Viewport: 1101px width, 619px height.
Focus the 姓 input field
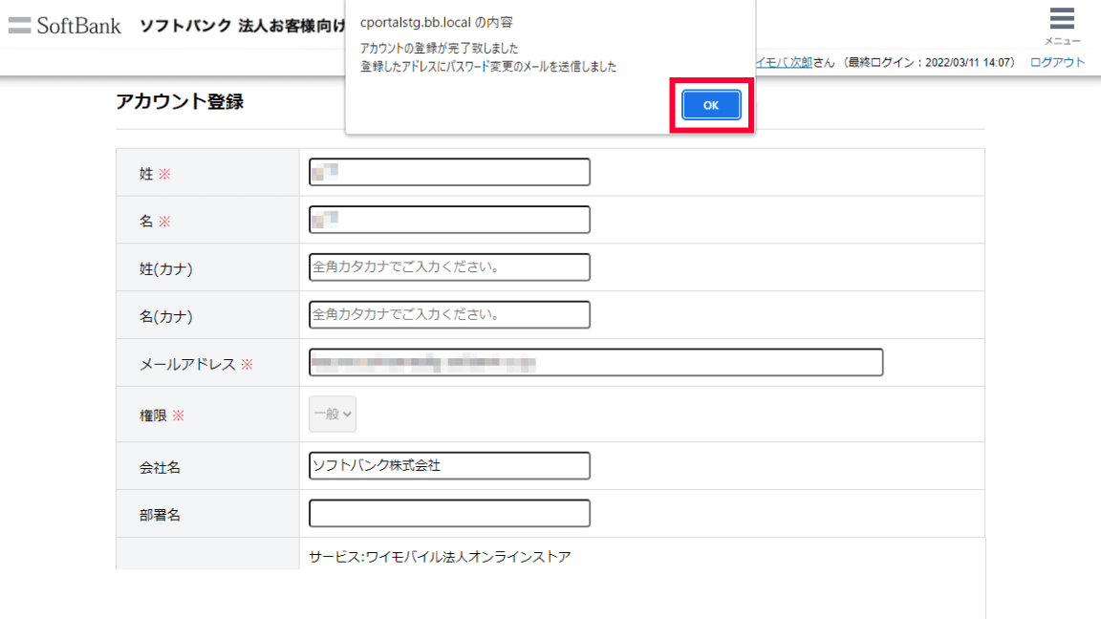449,172
